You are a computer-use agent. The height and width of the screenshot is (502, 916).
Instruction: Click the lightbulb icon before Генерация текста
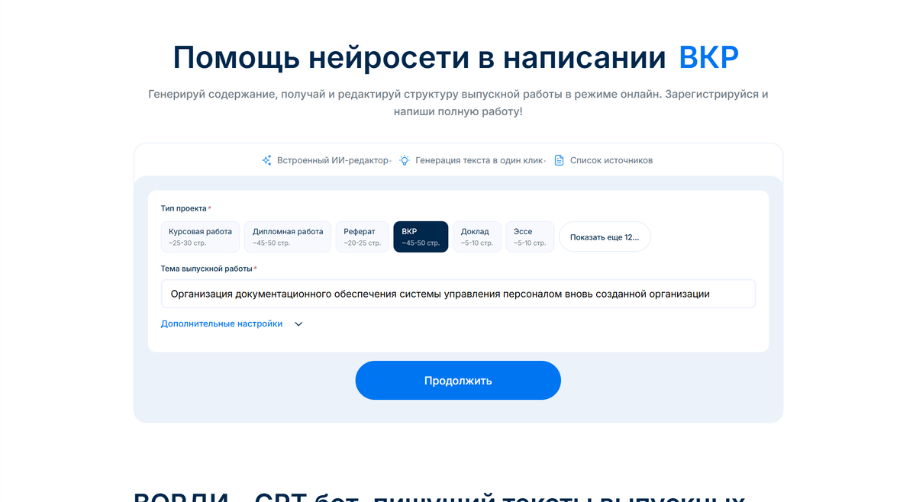pyautogui.click(x=404, y=160)
